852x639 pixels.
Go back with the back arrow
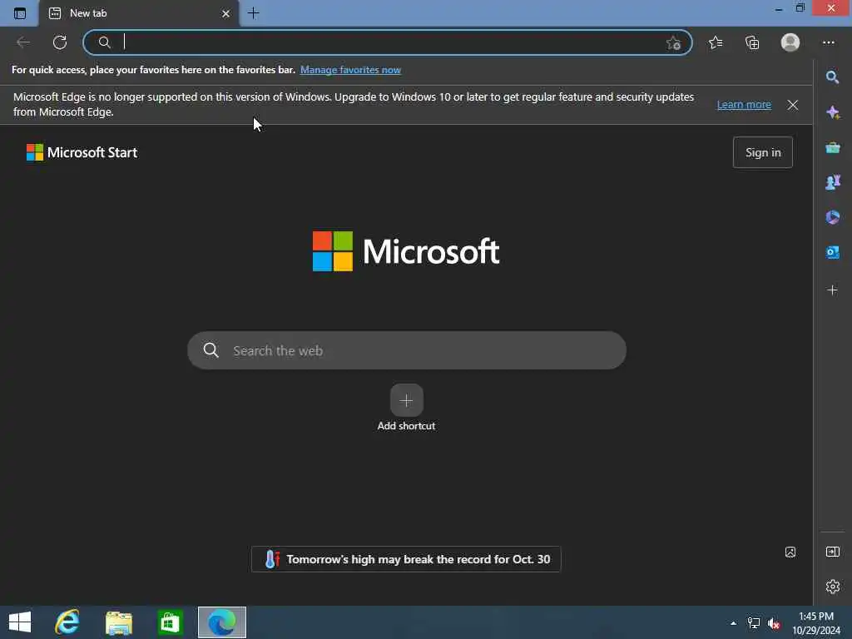[x=23, y=42]
